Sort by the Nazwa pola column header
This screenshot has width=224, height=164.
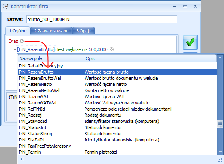pos(51,58)
